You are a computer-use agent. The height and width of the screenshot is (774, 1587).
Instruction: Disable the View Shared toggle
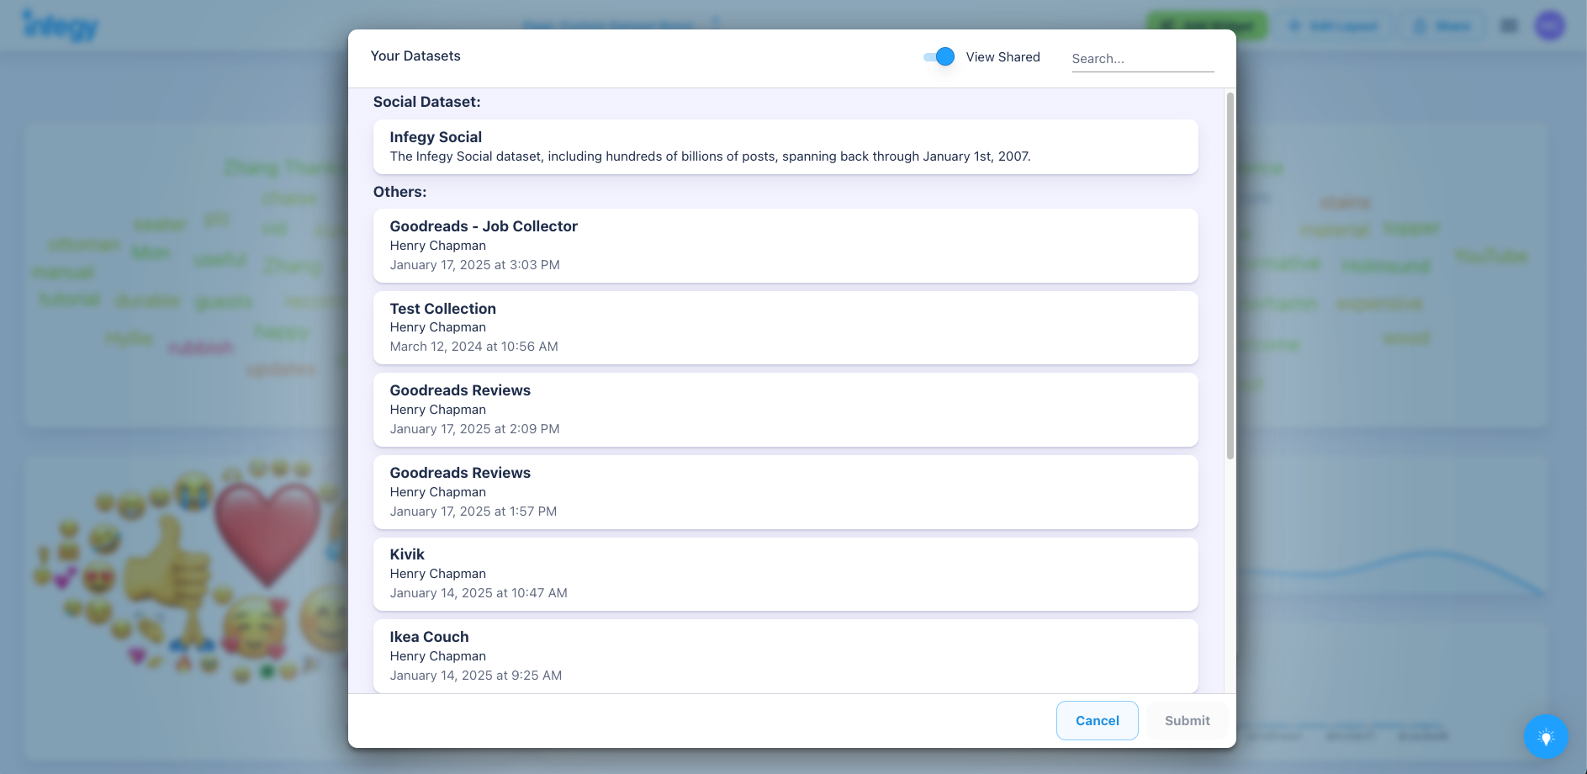(937, 56)
